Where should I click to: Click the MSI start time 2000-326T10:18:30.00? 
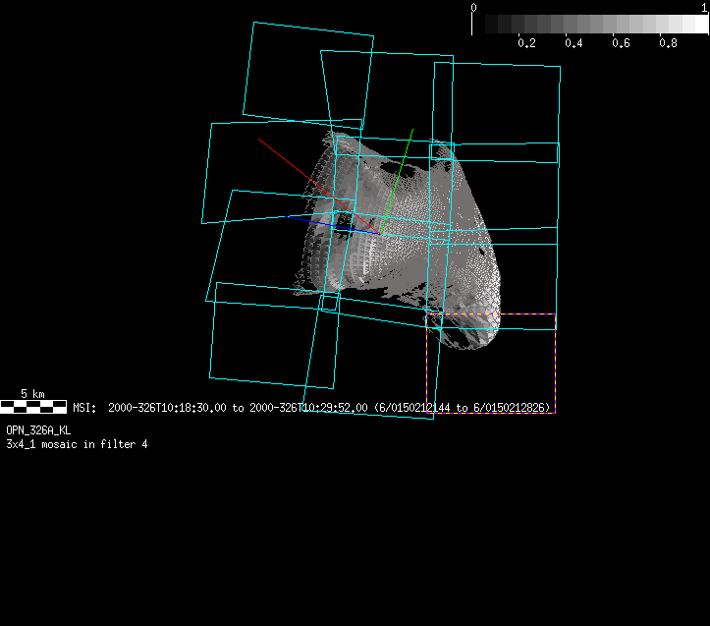tap(167, 407)
